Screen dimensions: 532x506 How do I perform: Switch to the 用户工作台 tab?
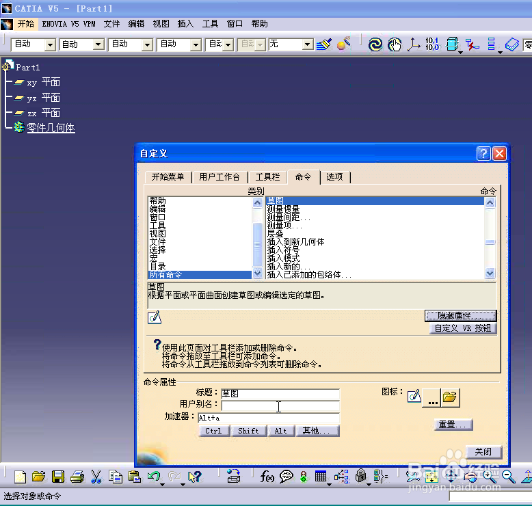click(220, 177)
